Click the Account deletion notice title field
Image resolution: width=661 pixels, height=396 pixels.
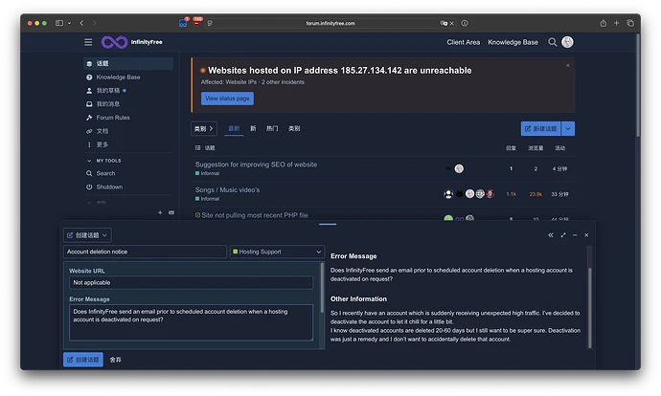click(145, 252)
